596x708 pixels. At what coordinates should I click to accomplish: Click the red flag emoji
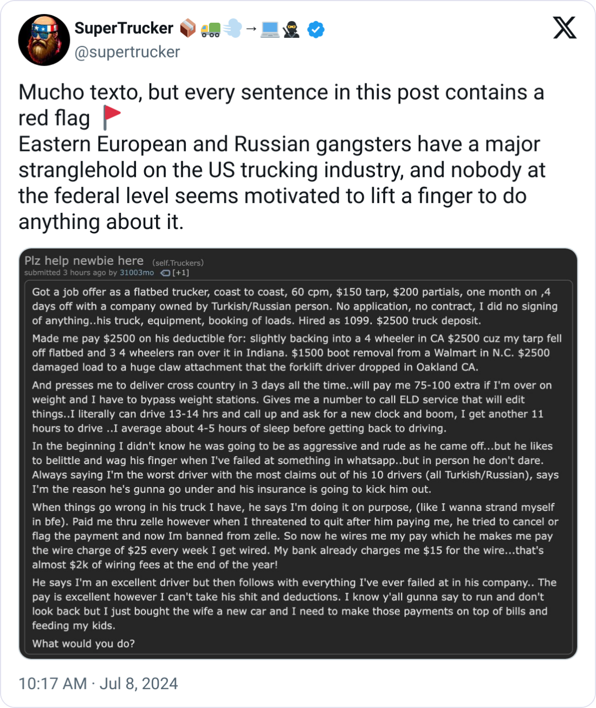coord(112,117)
